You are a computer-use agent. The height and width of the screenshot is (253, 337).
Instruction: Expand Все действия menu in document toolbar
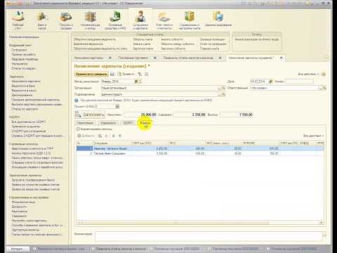point(308,74)
